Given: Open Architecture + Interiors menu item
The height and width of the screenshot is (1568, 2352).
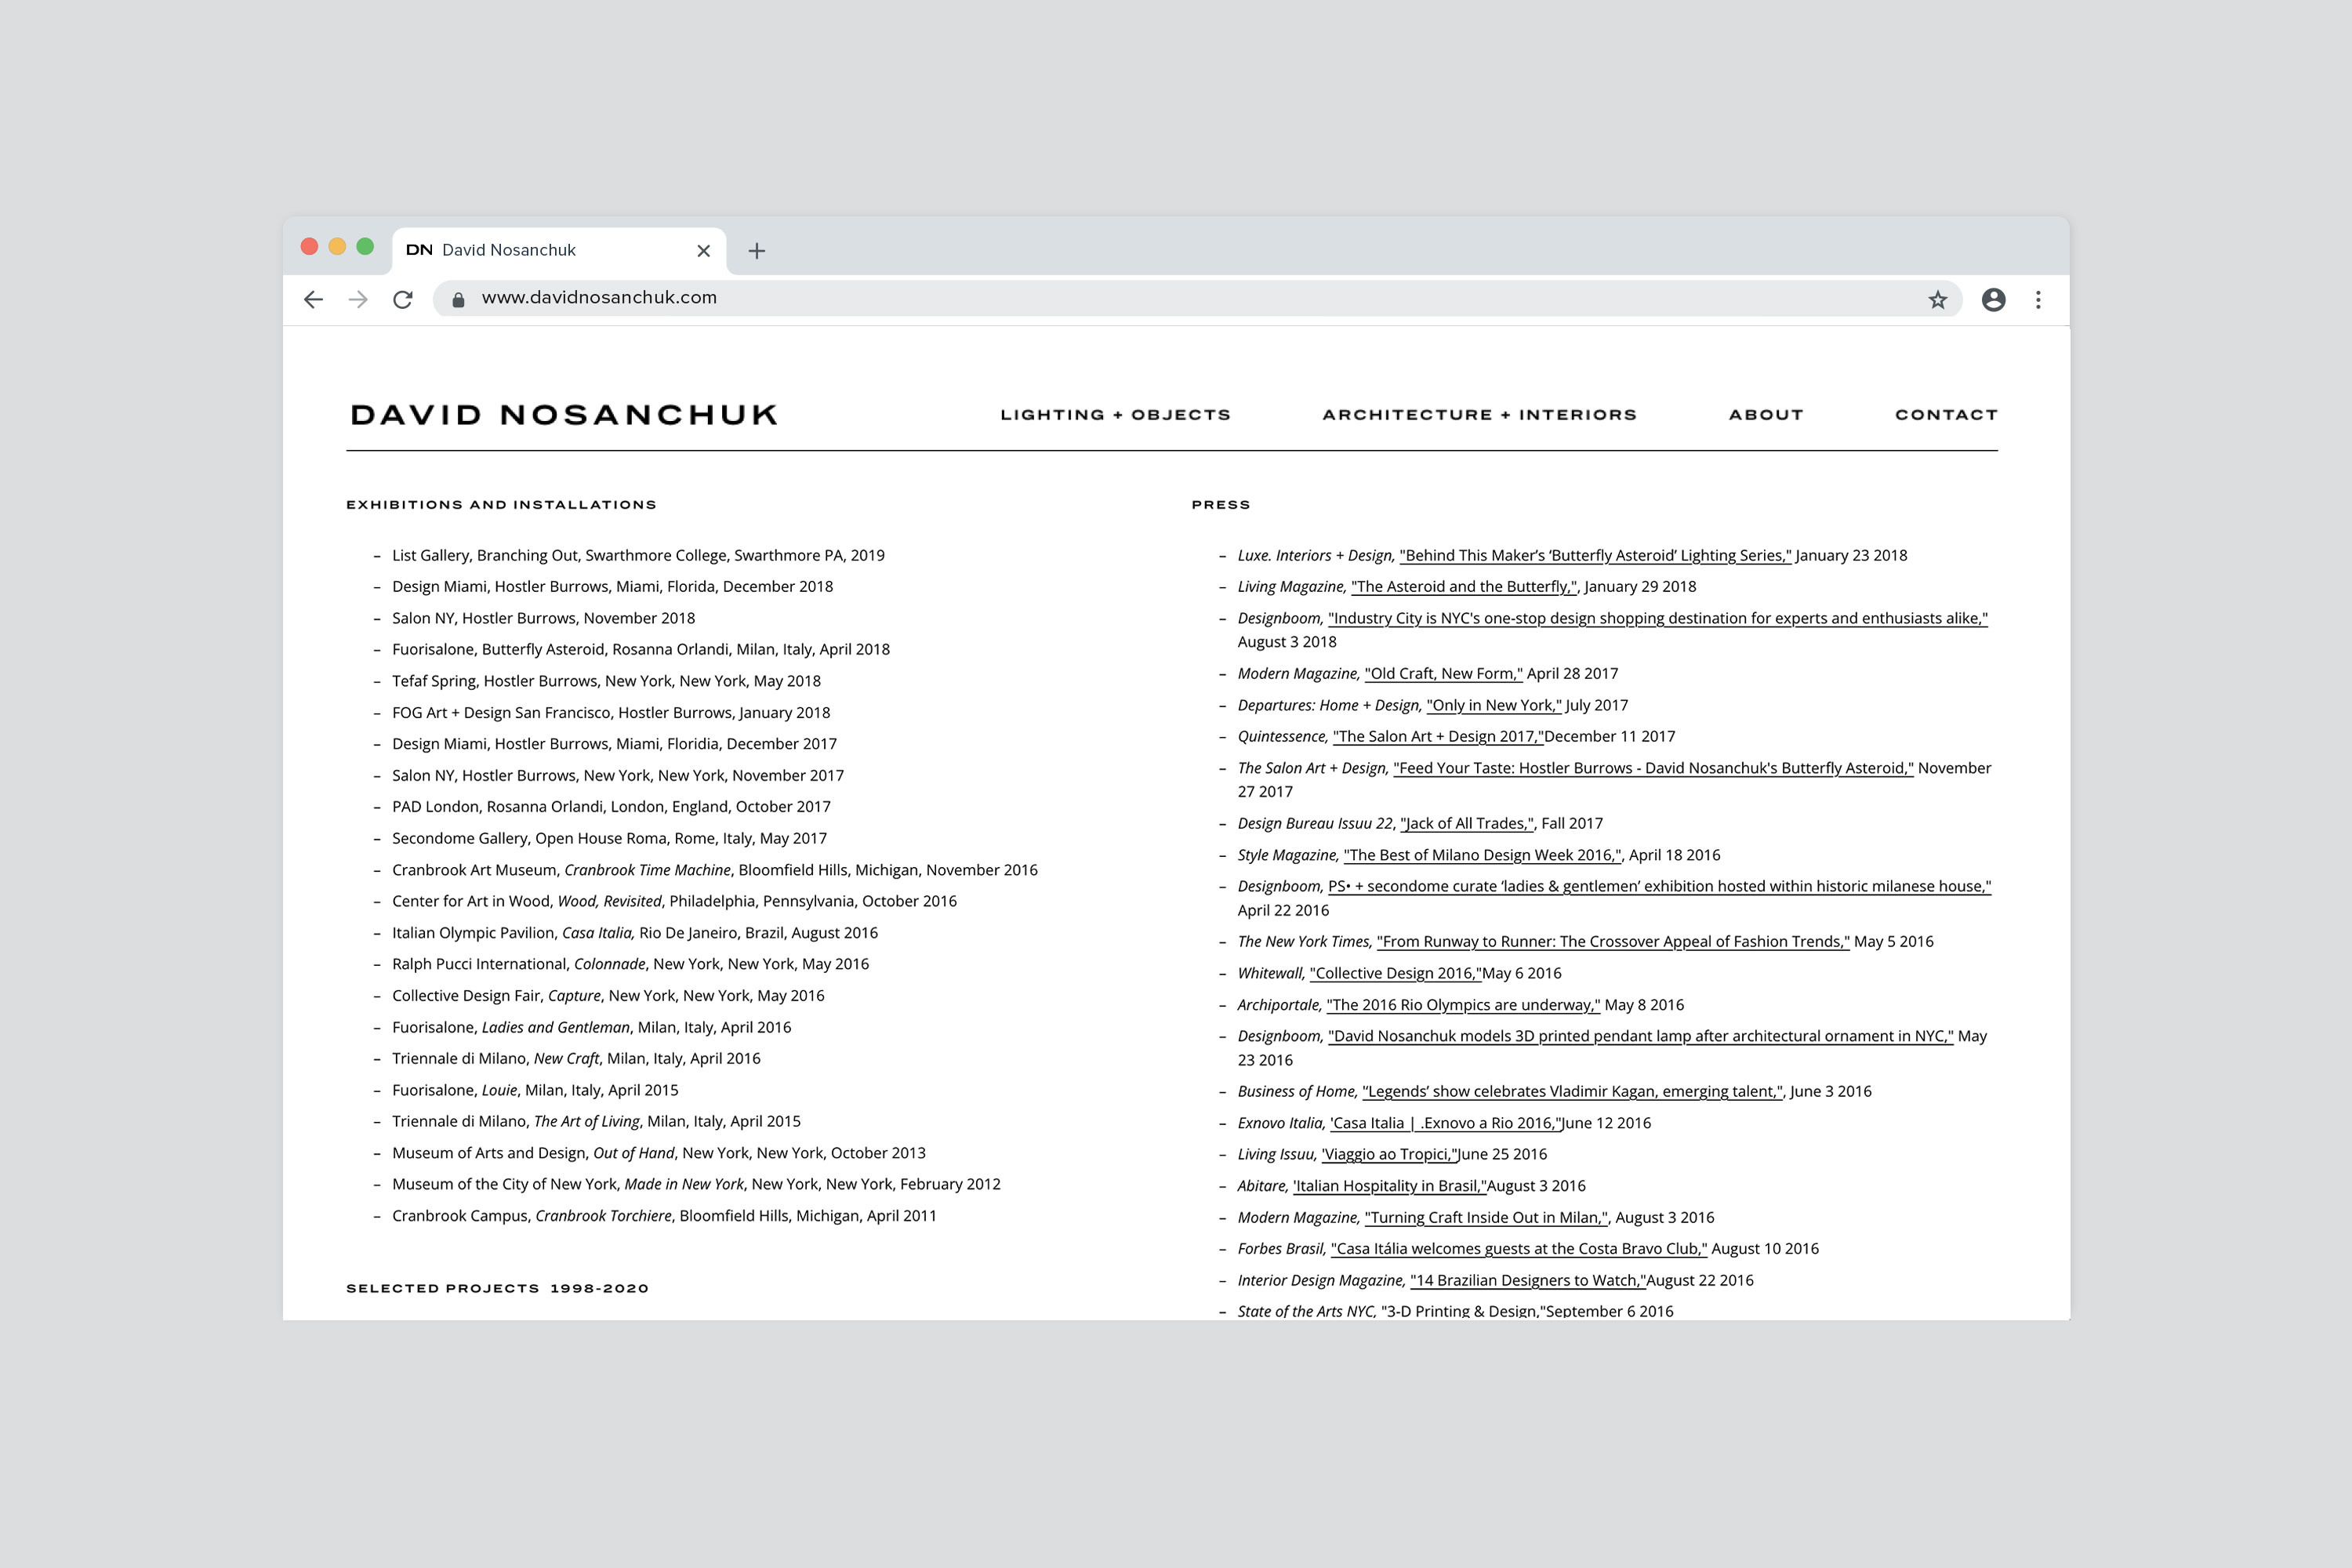Looking at the screenshot, I should (x=1479, y=415).
